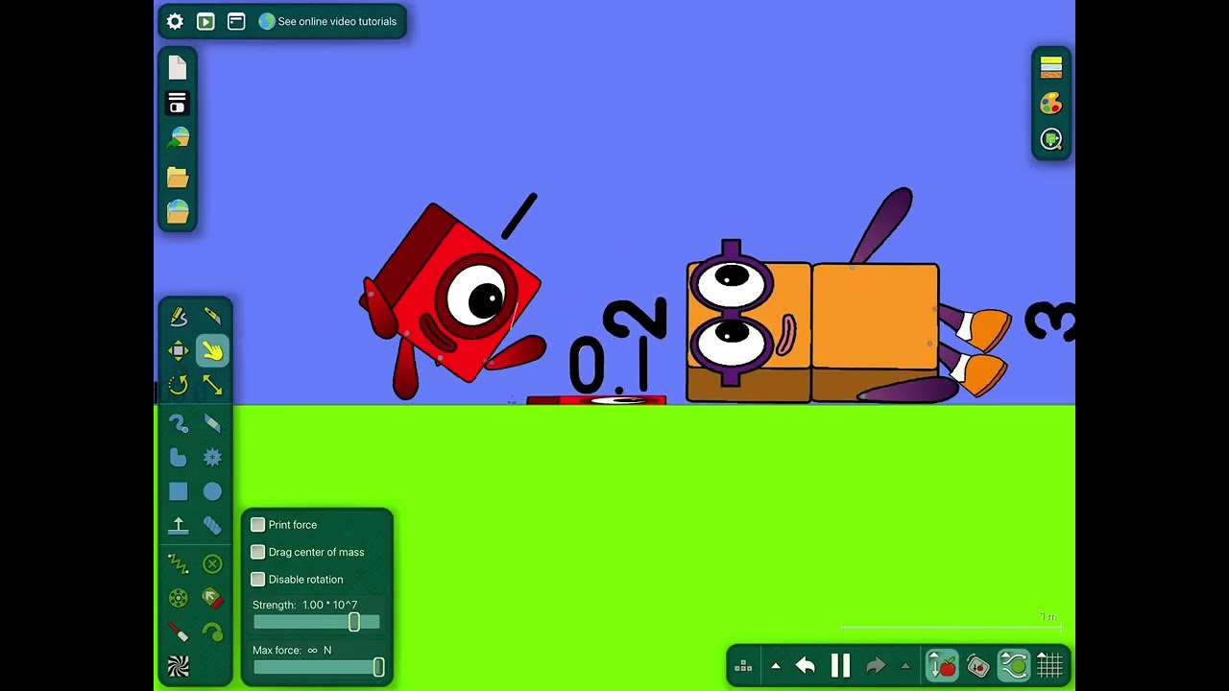The image size is (1229, 691).
Task: Open the online scenes box icon
Action: click(x=178, y=211)
